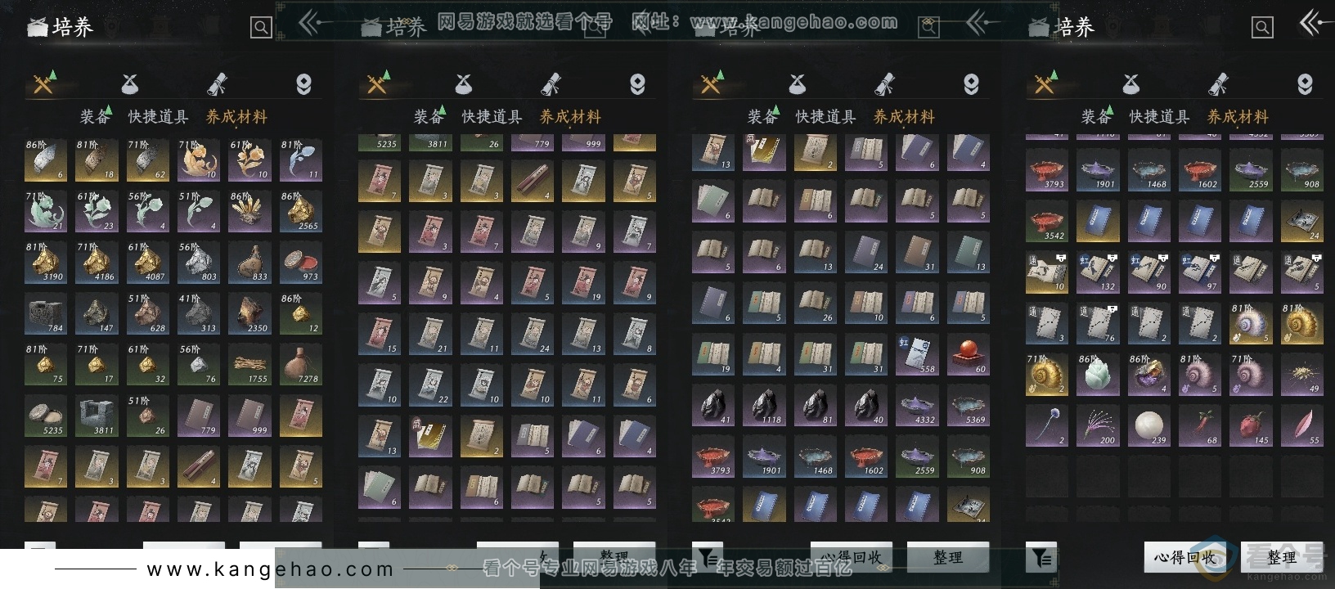Viewport: 1335px width, 589px height.
Task: Select the scroll icon in third panel
Action: pos(884,83)
